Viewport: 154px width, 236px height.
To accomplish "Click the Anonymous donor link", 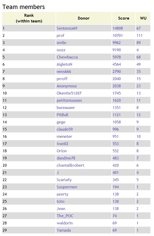I will tap(67, 86).
